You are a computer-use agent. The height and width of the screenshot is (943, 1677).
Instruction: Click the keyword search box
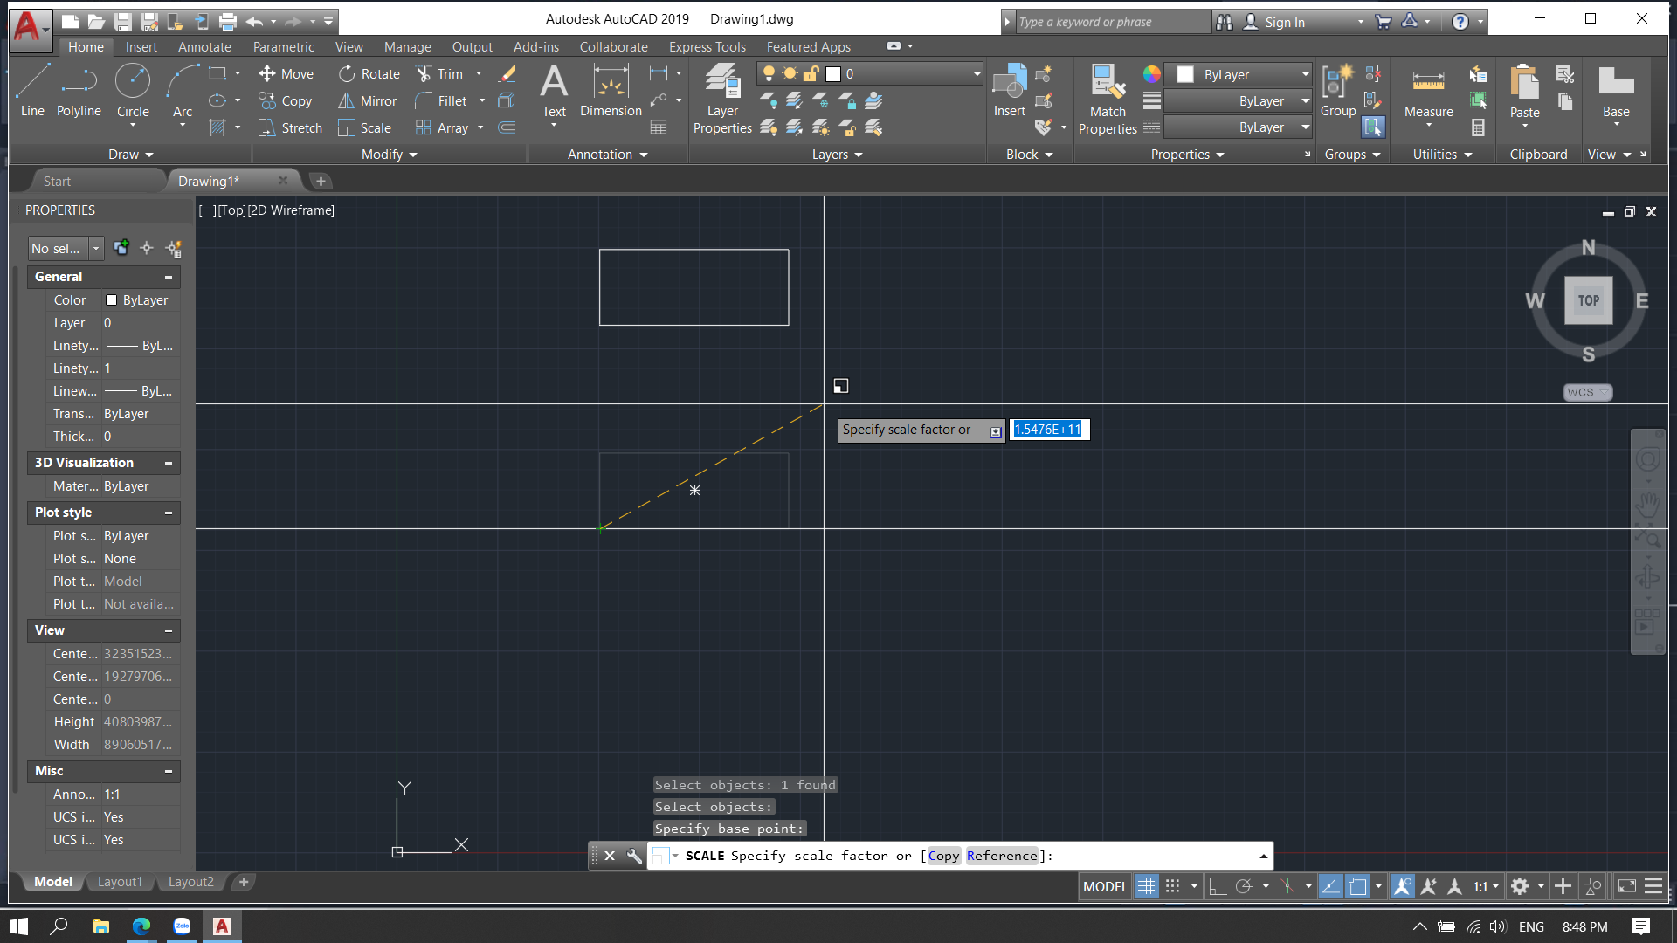pos(1114,22)
